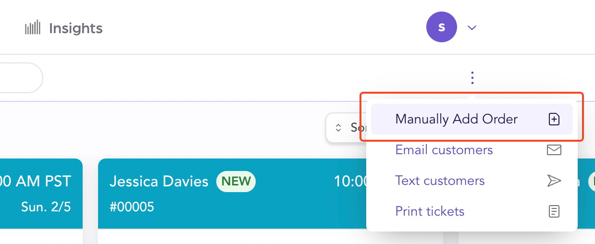
Task: Click the rounded search field at left
Action: (19, 78)
